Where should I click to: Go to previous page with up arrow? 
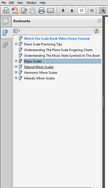click(63, 11)
